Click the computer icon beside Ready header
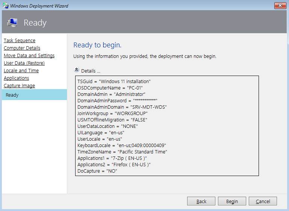289x211 pixels. 12,23
